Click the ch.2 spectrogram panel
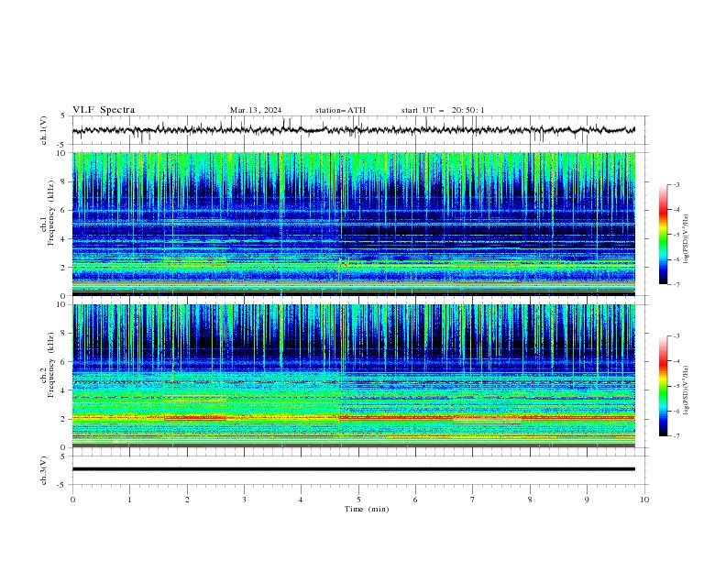Screen dimensions: 726x561 [x=354, y=376]
